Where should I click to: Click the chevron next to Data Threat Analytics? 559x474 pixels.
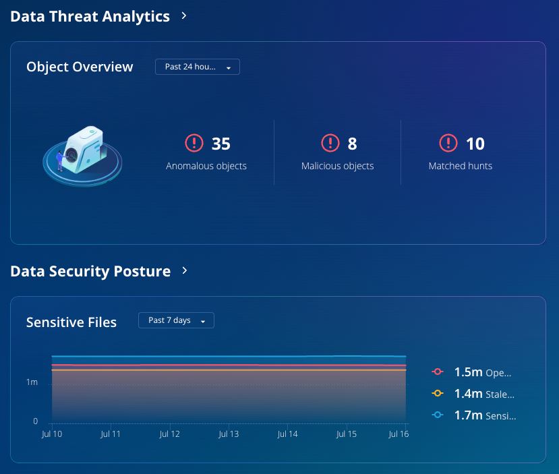[184, 16]
